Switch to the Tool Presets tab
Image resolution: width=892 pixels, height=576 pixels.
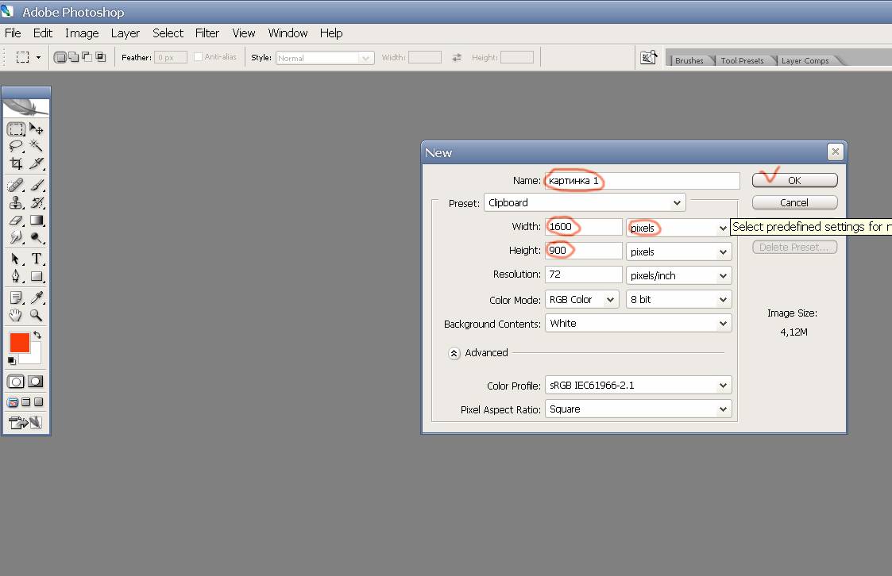pyautogui.click(x=742, y=60)
